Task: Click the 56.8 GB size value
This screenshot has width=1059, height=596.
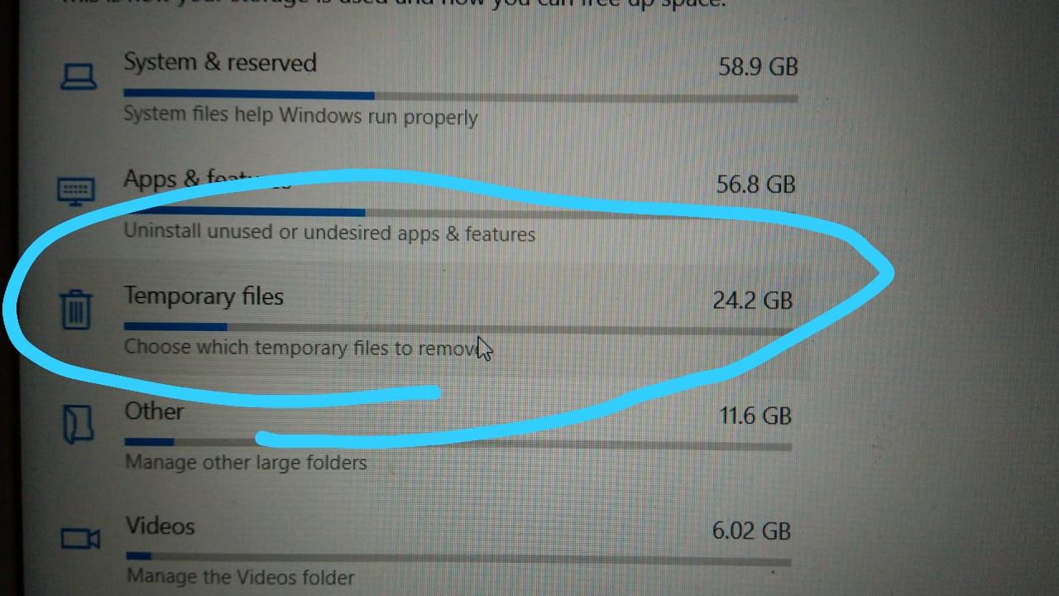Action: pyautogui.click(x=756, y=184)
